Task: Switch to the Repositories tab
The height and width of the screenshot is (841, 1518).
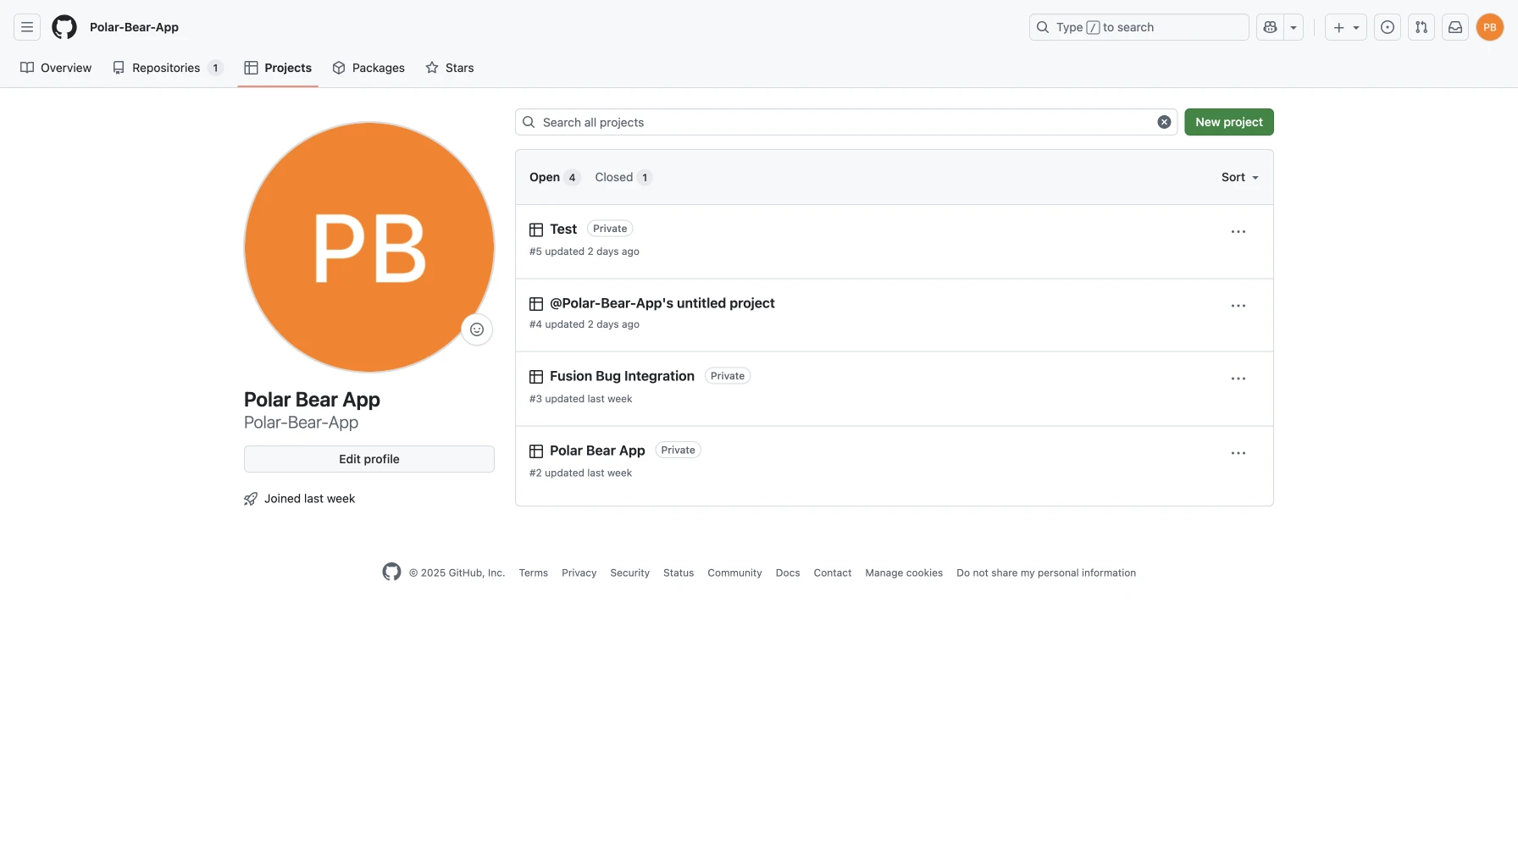Action: (167, 68)
